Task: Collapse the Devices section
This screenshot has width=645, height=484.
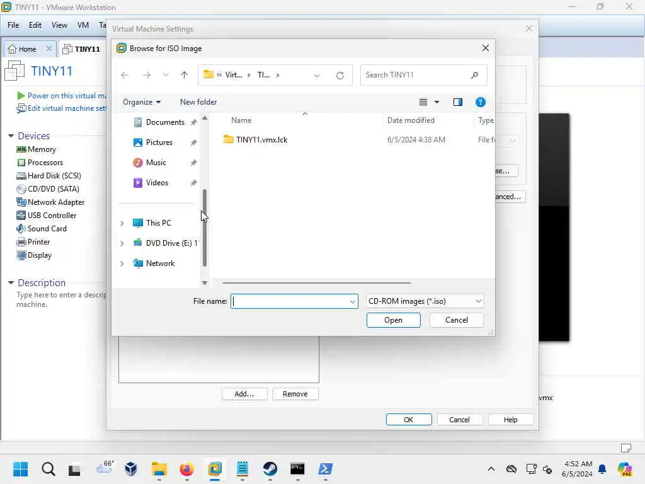Action: pyautogui.click(x=11, y=136)
